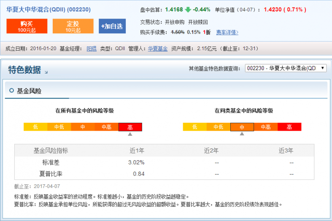Screen dimensions: 332x221
Task: Click the 基金风险指标 header cell
Action: (x=51, y=151)
